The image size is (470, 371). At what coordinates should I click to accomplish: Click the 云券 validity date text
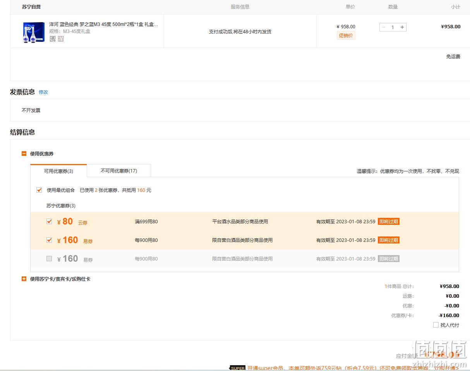pyautogui.click(x=346, y=222)
